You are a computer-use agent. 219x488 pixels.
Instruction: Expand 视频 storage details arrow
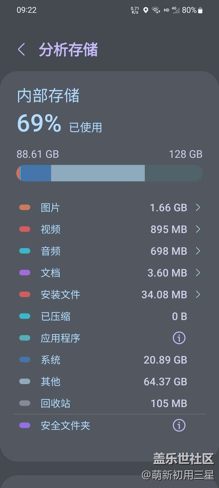[x=198, y=229]
